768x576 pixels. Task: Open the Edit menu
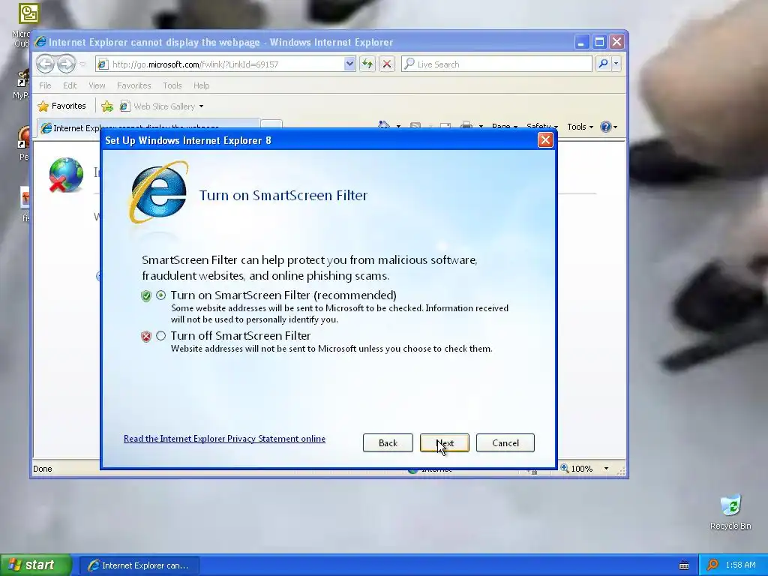click(70, 85)
